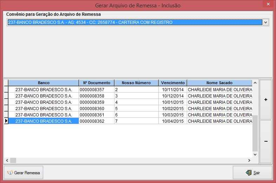This screenshot has height=183, width=276.
Task: Click the Gerar Remessa button
Action: pos(24,172)
